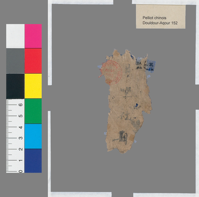
Task: Pick the yellow color patch
Action: [x=33, y=86]
